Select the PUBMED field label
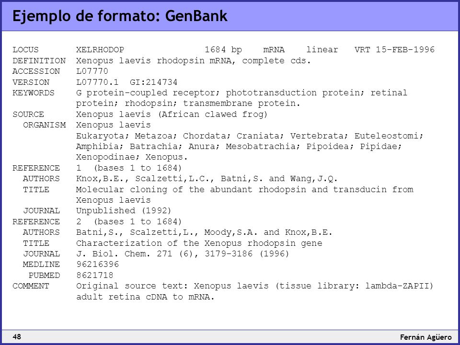This screenshot has width=460, height=345. click(x=44, y=276)
